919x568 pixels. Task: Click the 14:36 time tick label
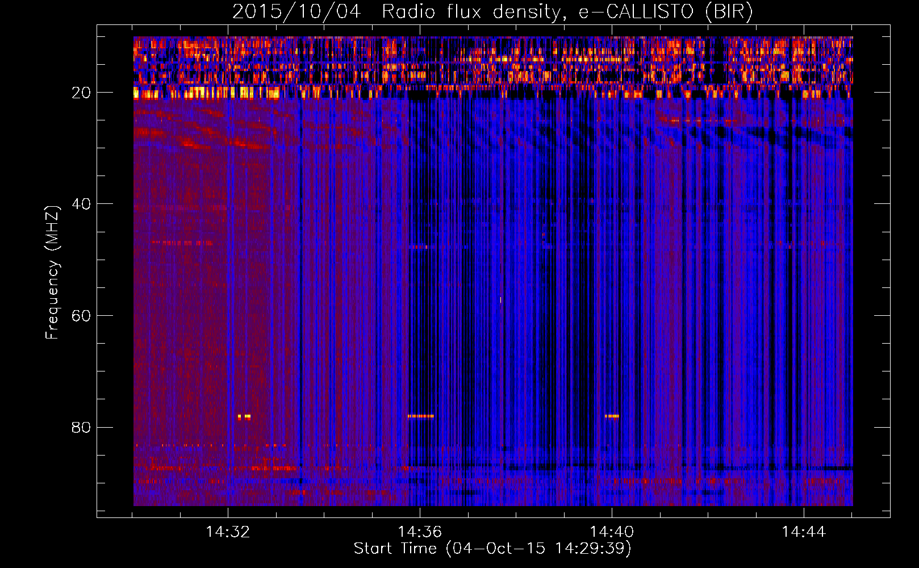click(x=420, y=532)
